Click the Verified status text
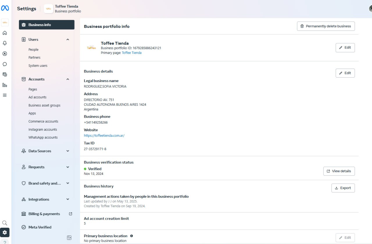Image resolution: width=372 pixels, height=244 pixels. pyautogui.click(x=95, y=169)
